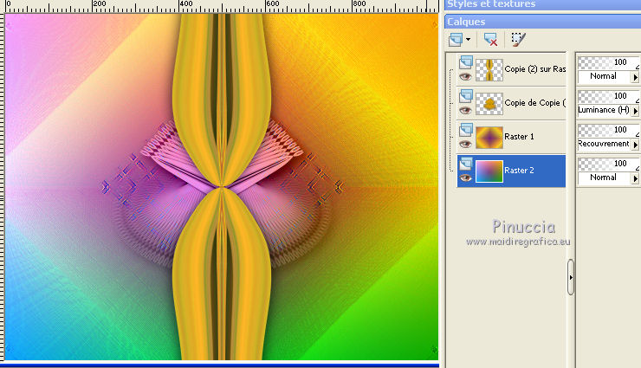
Task: Click the Delete Layer icon
Action: point(490,40)
